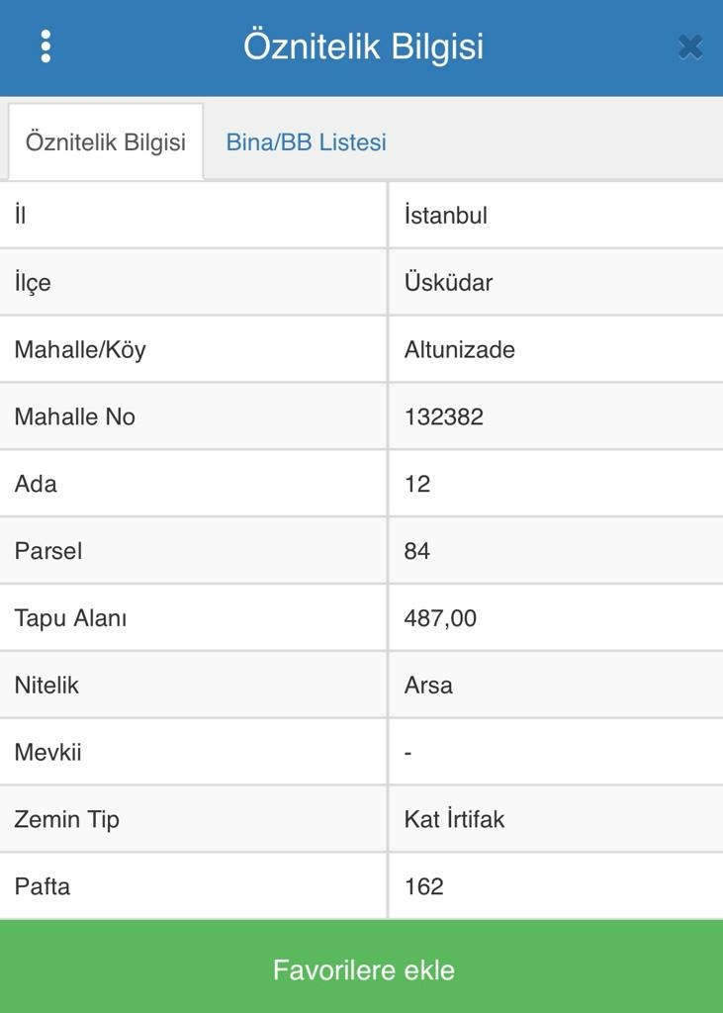Select the Pafta value 162
The width and height of the screenshot is (723, 1013).
[x=423, y=887]
